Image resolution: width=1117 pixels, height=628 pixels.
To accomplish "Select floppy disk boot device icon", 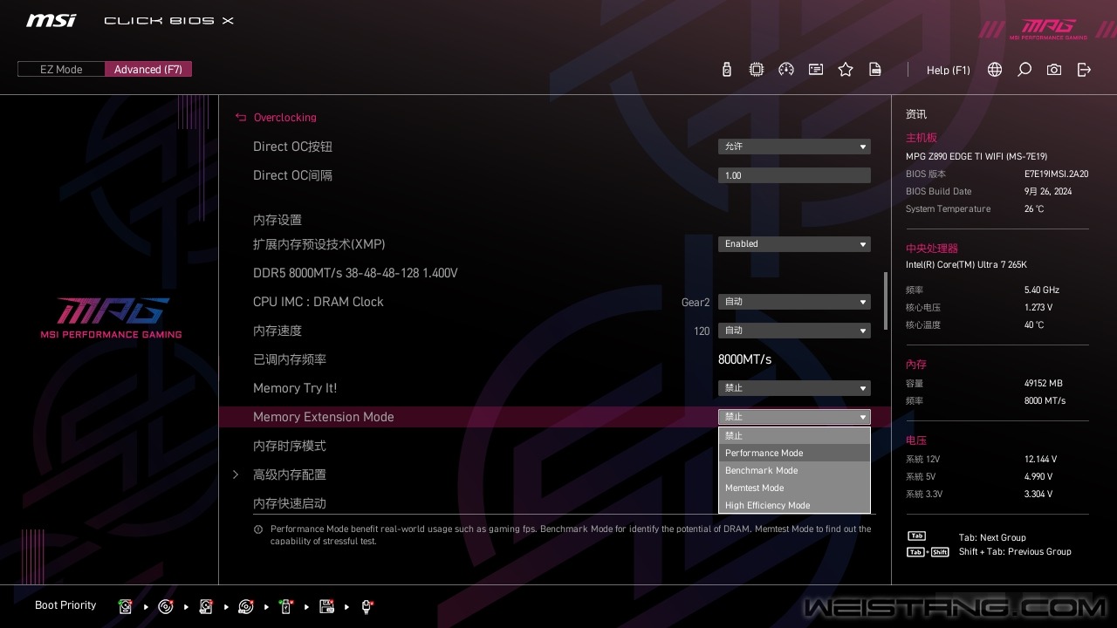I will click(x=327, y=606).
